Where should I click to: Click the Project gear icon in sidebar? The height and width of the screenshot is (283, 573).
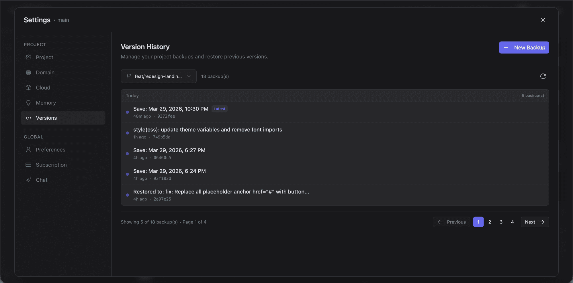[28, 57]
